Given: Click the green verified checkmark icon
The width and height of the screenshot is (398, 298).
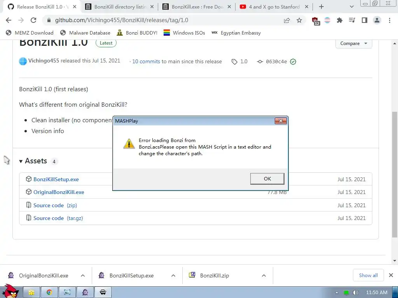Looking at the screenshot, I should click(x=293, y=62).
